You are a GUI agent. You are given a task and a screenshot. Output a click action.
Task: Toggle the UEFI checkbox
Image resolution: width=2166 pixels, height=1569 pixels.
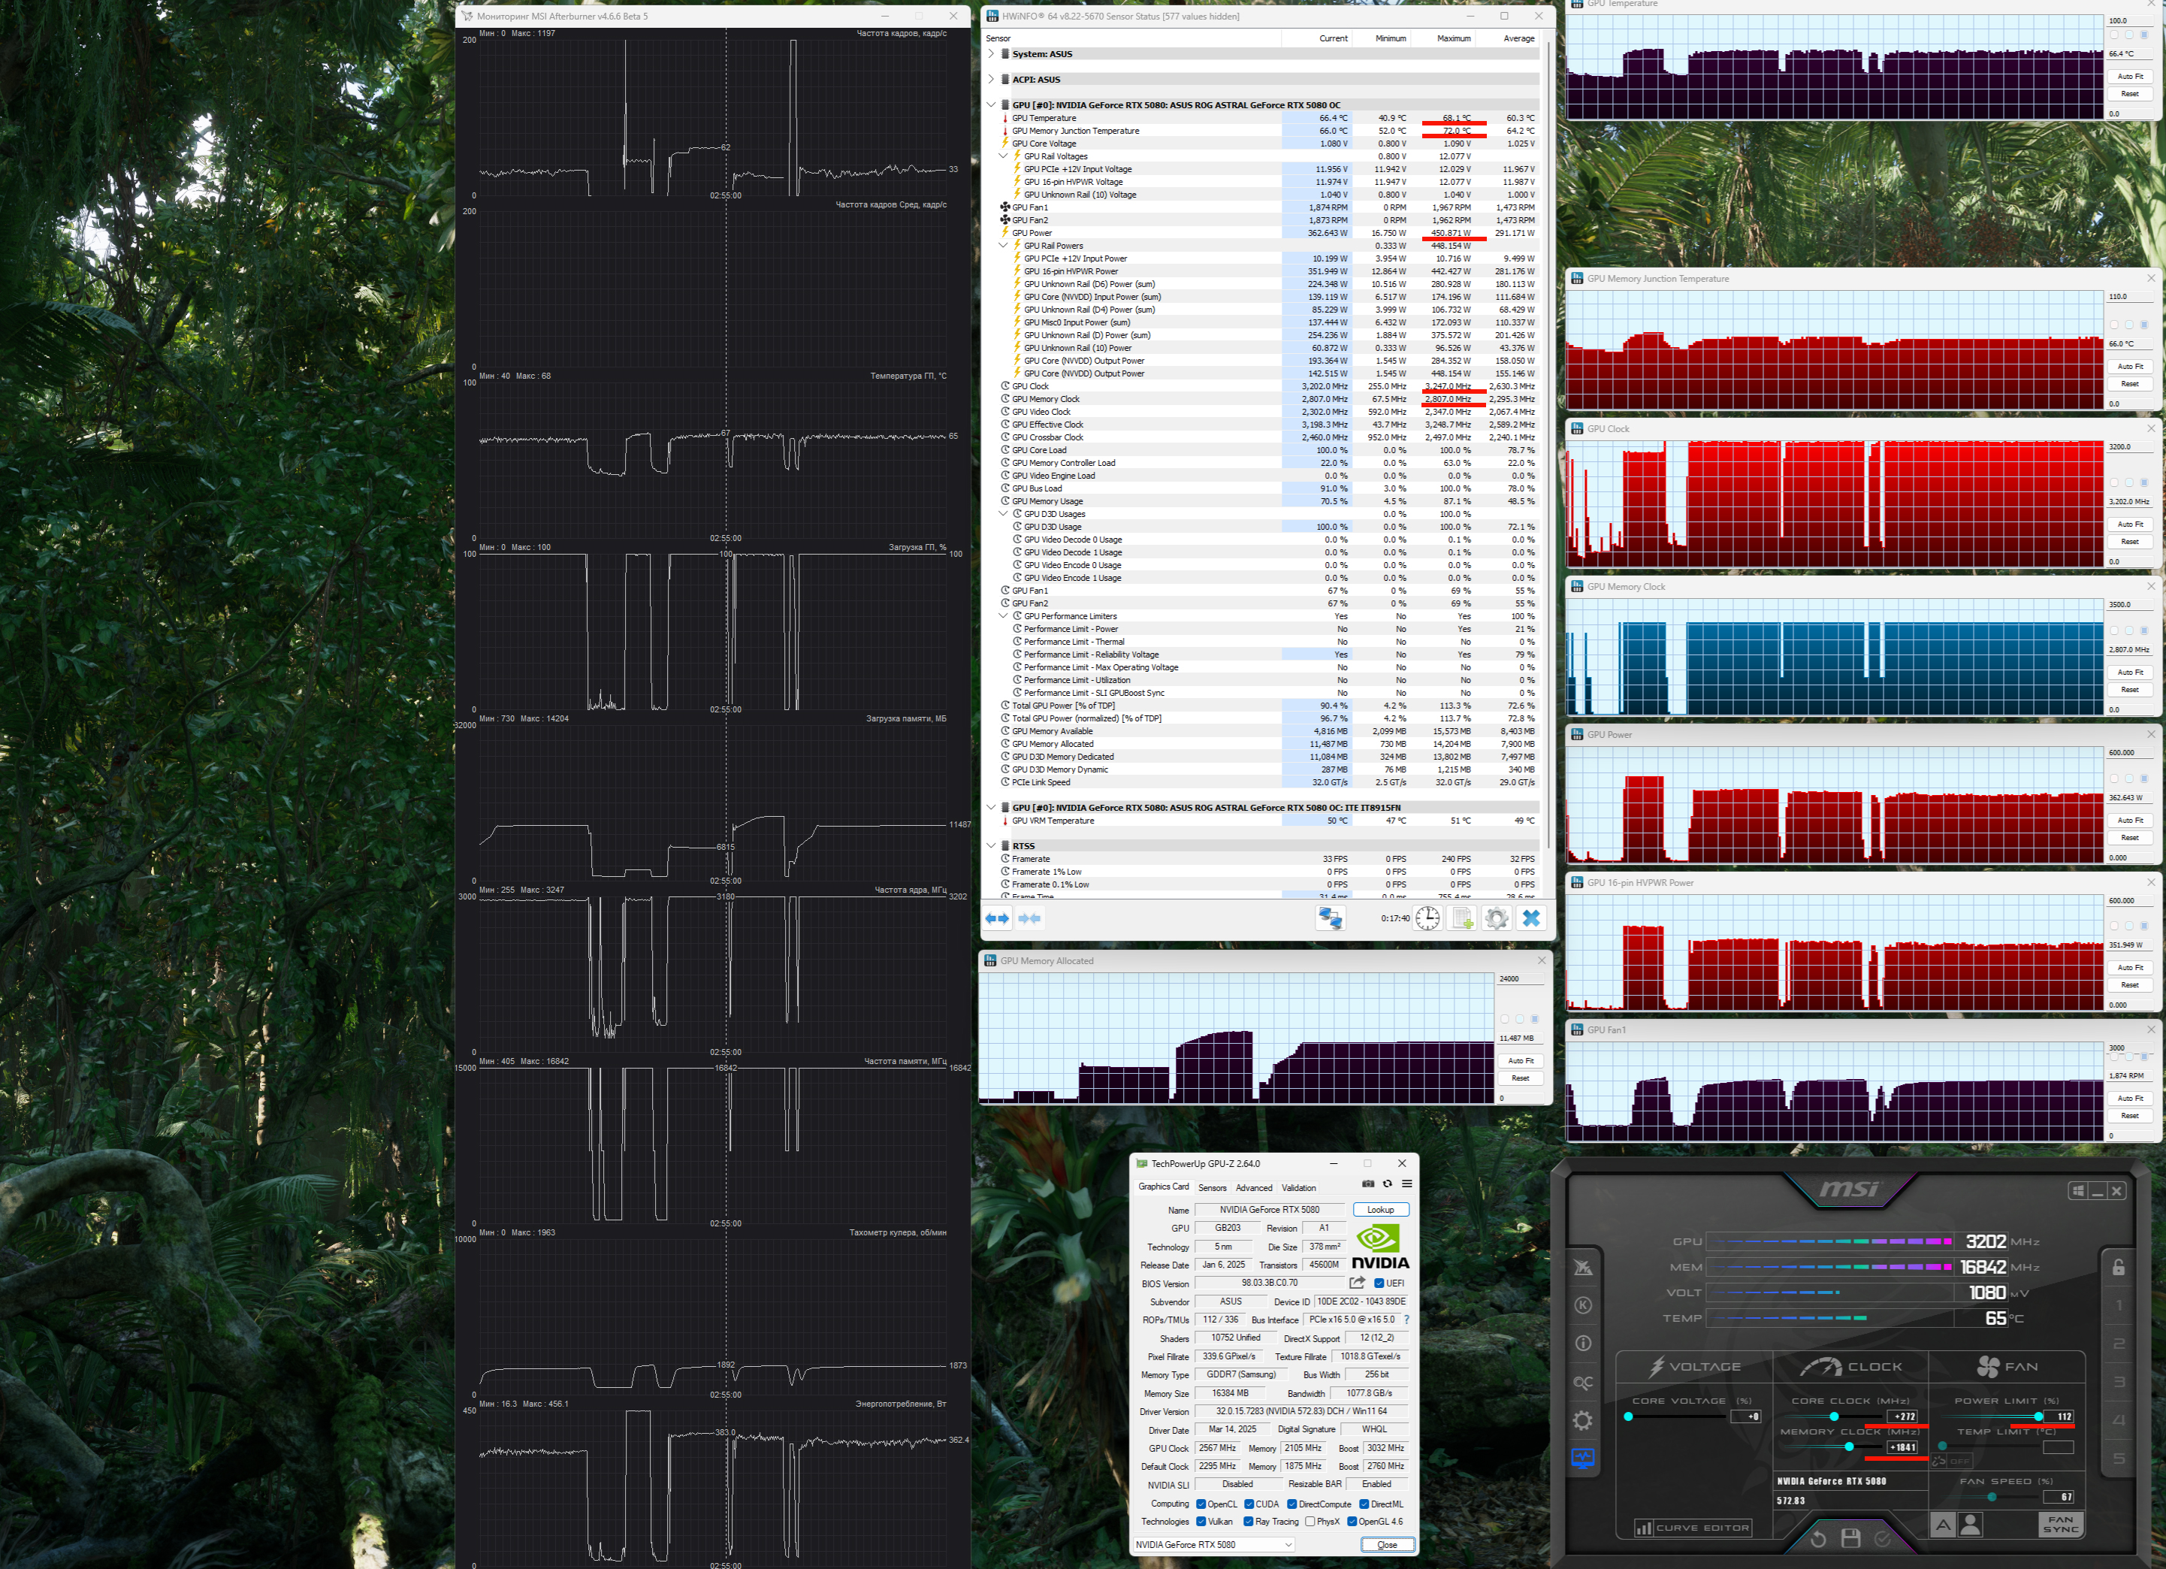click(x=1379, y=1283)
